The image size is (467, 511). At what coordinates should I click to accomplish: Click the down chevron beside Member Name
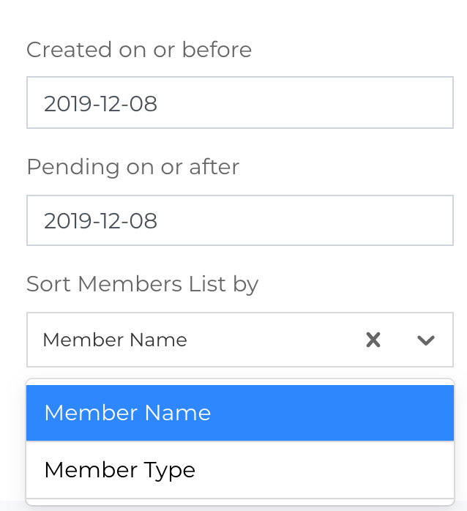click(x=426, y=340)
